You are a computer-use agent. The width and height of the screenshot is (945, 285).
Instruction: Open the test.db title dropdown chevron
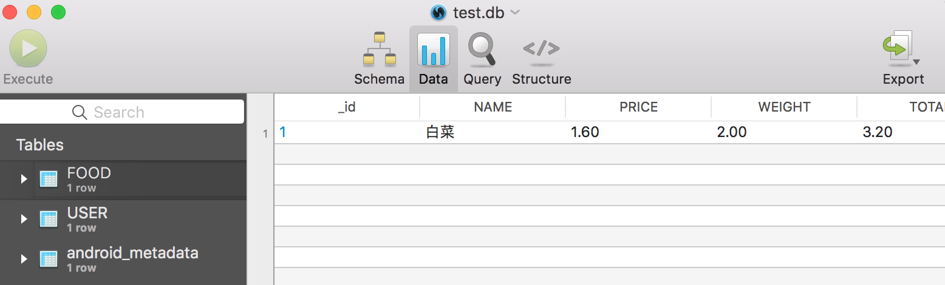515,12
